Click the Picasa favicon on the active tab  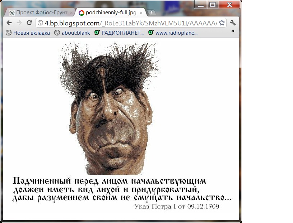pos(81,13)
